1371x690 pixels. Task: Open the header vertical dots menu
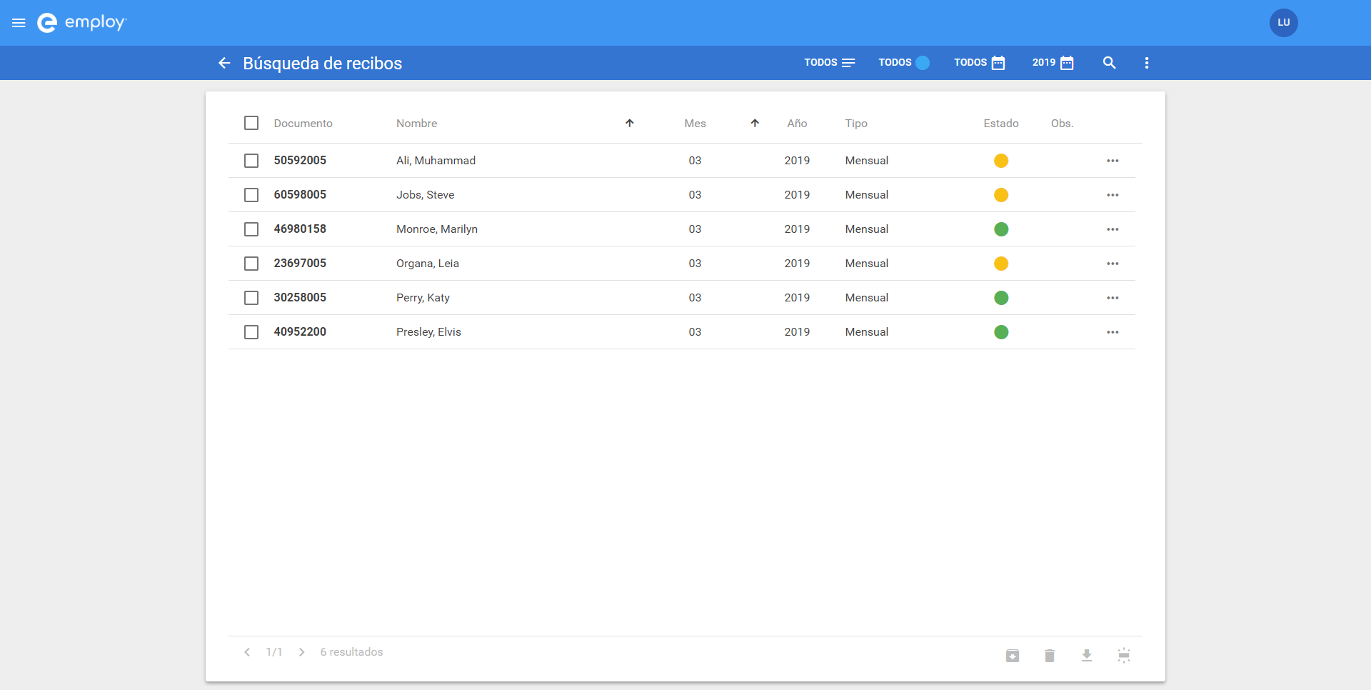click(1147, 63)
